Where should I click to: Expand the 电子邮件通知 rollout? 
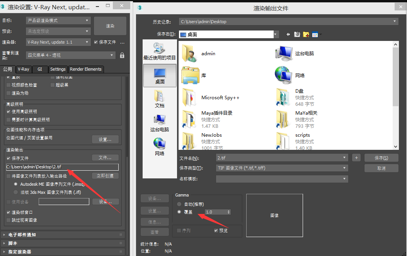(x=63, y=235)
